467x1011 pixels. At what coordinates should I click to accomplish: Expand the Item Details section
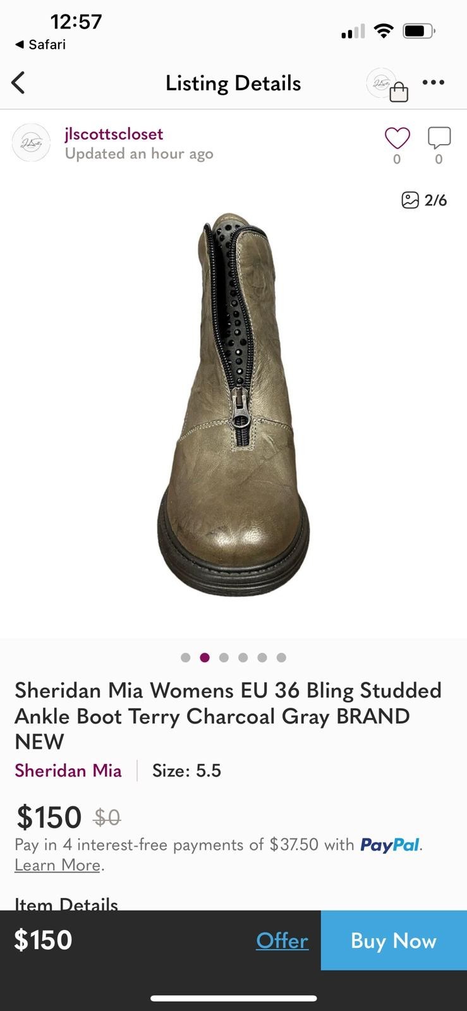click(x=66, y=904)
